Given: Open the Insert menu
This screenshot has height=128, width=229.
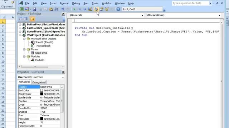Looking at the screenshot, I should pyautogui.click(x=53, y=3).
